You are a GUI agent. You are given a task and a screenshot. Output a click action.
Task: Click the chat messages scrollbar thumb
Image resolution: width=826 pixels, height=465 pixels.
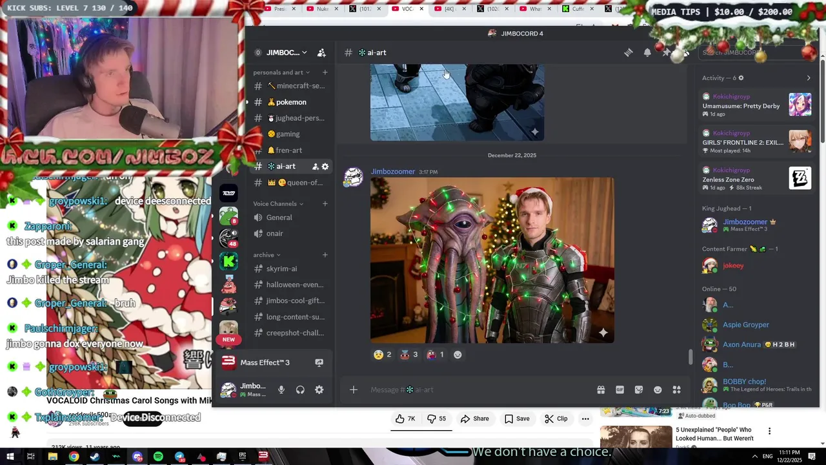(690, 356)
